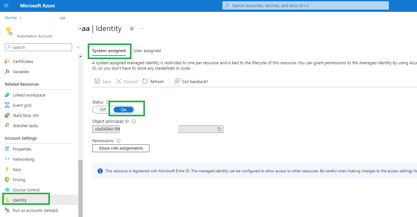Click the -aa breadcrumb link
Image resolution: width=417 pixels, height=217 pixels.
pyautogui.click(x=62, y=18)
